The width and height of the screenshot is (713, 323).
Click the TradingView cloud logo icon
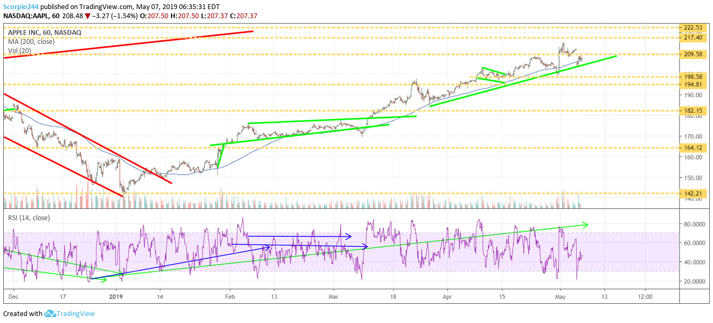pyautogui.click(x=50, y=313)
